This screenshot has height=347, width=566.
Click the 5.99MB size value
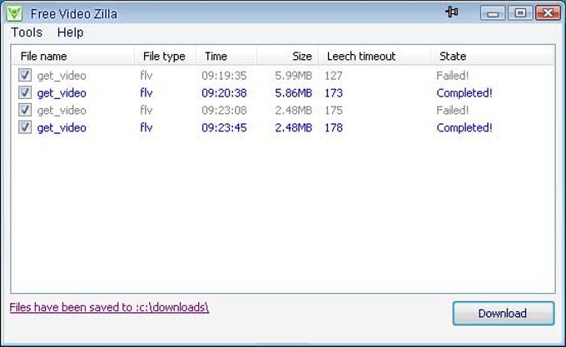pos(294,76)
